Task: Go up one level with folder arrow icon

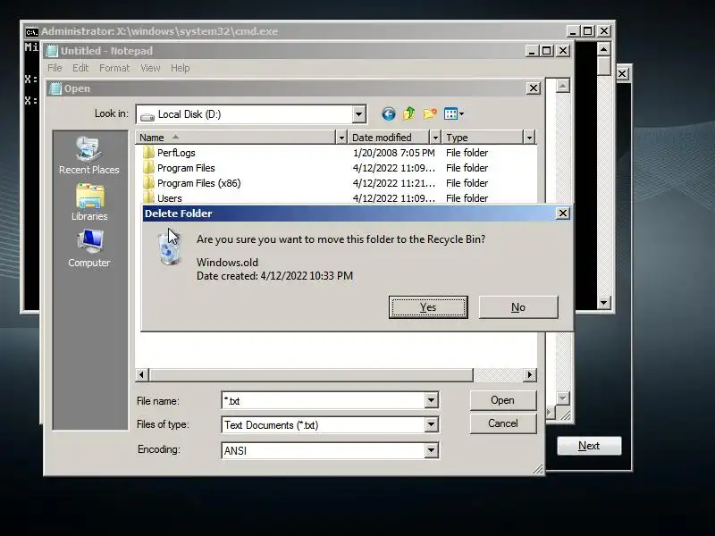Action: (x=408, y=113)
